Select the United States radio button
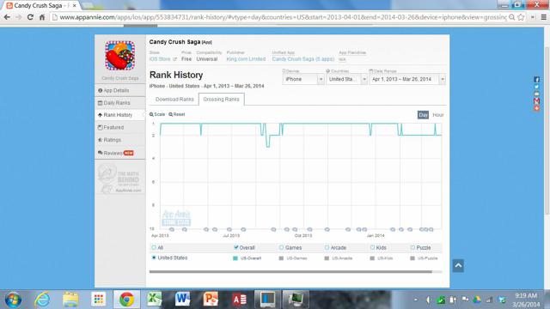Screen dimensions: 550x309 (154, 257)
